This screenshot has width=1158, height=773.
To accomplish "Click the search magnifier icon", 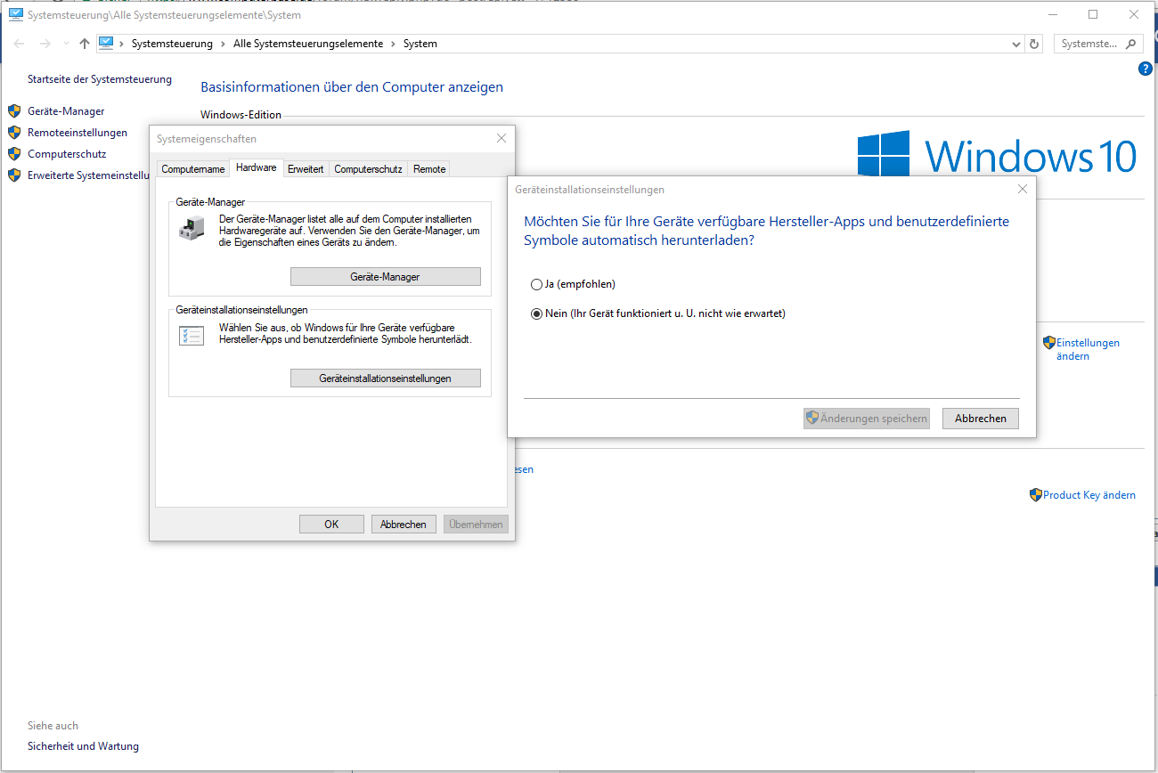I will [1132, 44].
